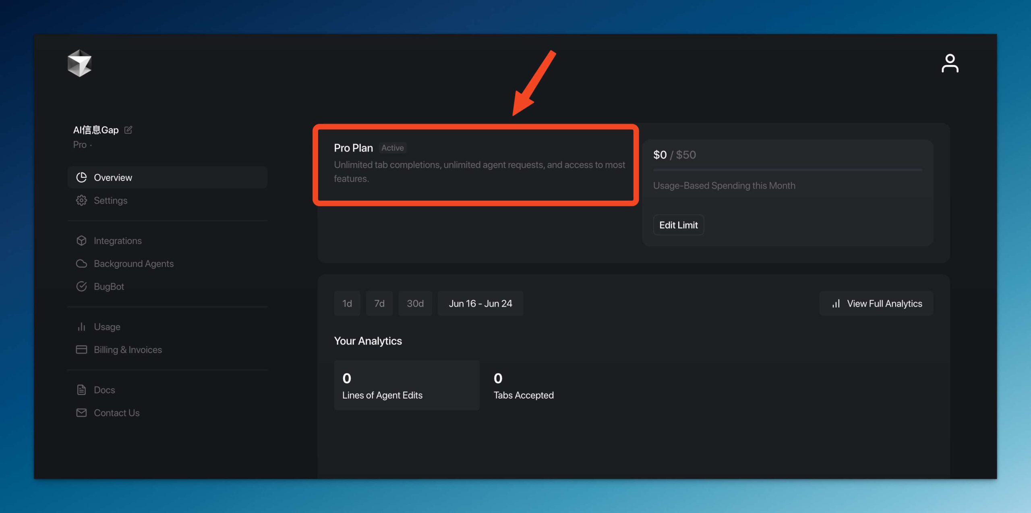Click the Cursor cube logo
Viewport: 1031px width, 513px height.
[x=79, y=63]
